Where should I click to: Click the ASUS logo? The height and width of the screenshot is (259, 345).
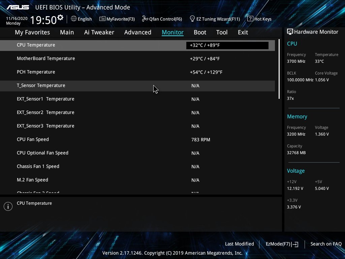click(x=18, y=7)
